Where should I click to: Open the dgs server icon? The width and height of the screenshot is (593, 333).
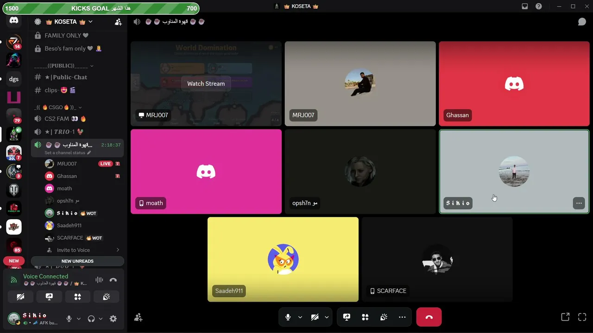click(x=14, y=79)
